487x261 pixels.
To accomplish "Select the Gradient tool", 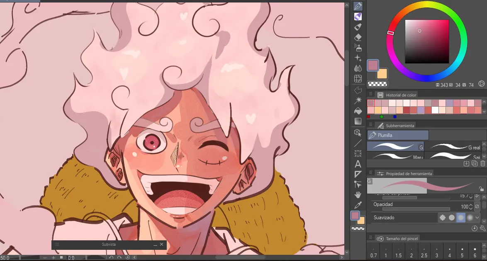I will pyautogui.click(x=358, y=121).
